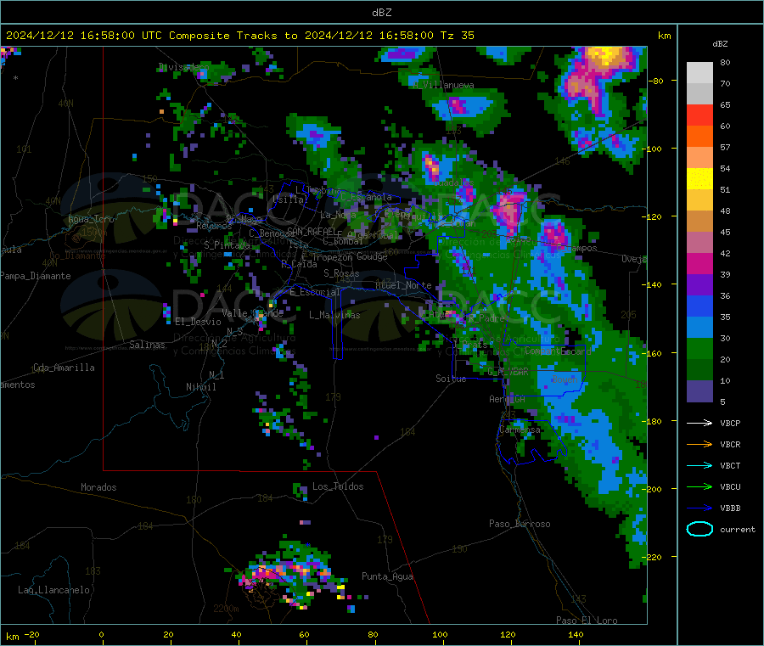764x646 pixels.
Task: Click the '-80' tick on right axis
Action: pos(656,81)
